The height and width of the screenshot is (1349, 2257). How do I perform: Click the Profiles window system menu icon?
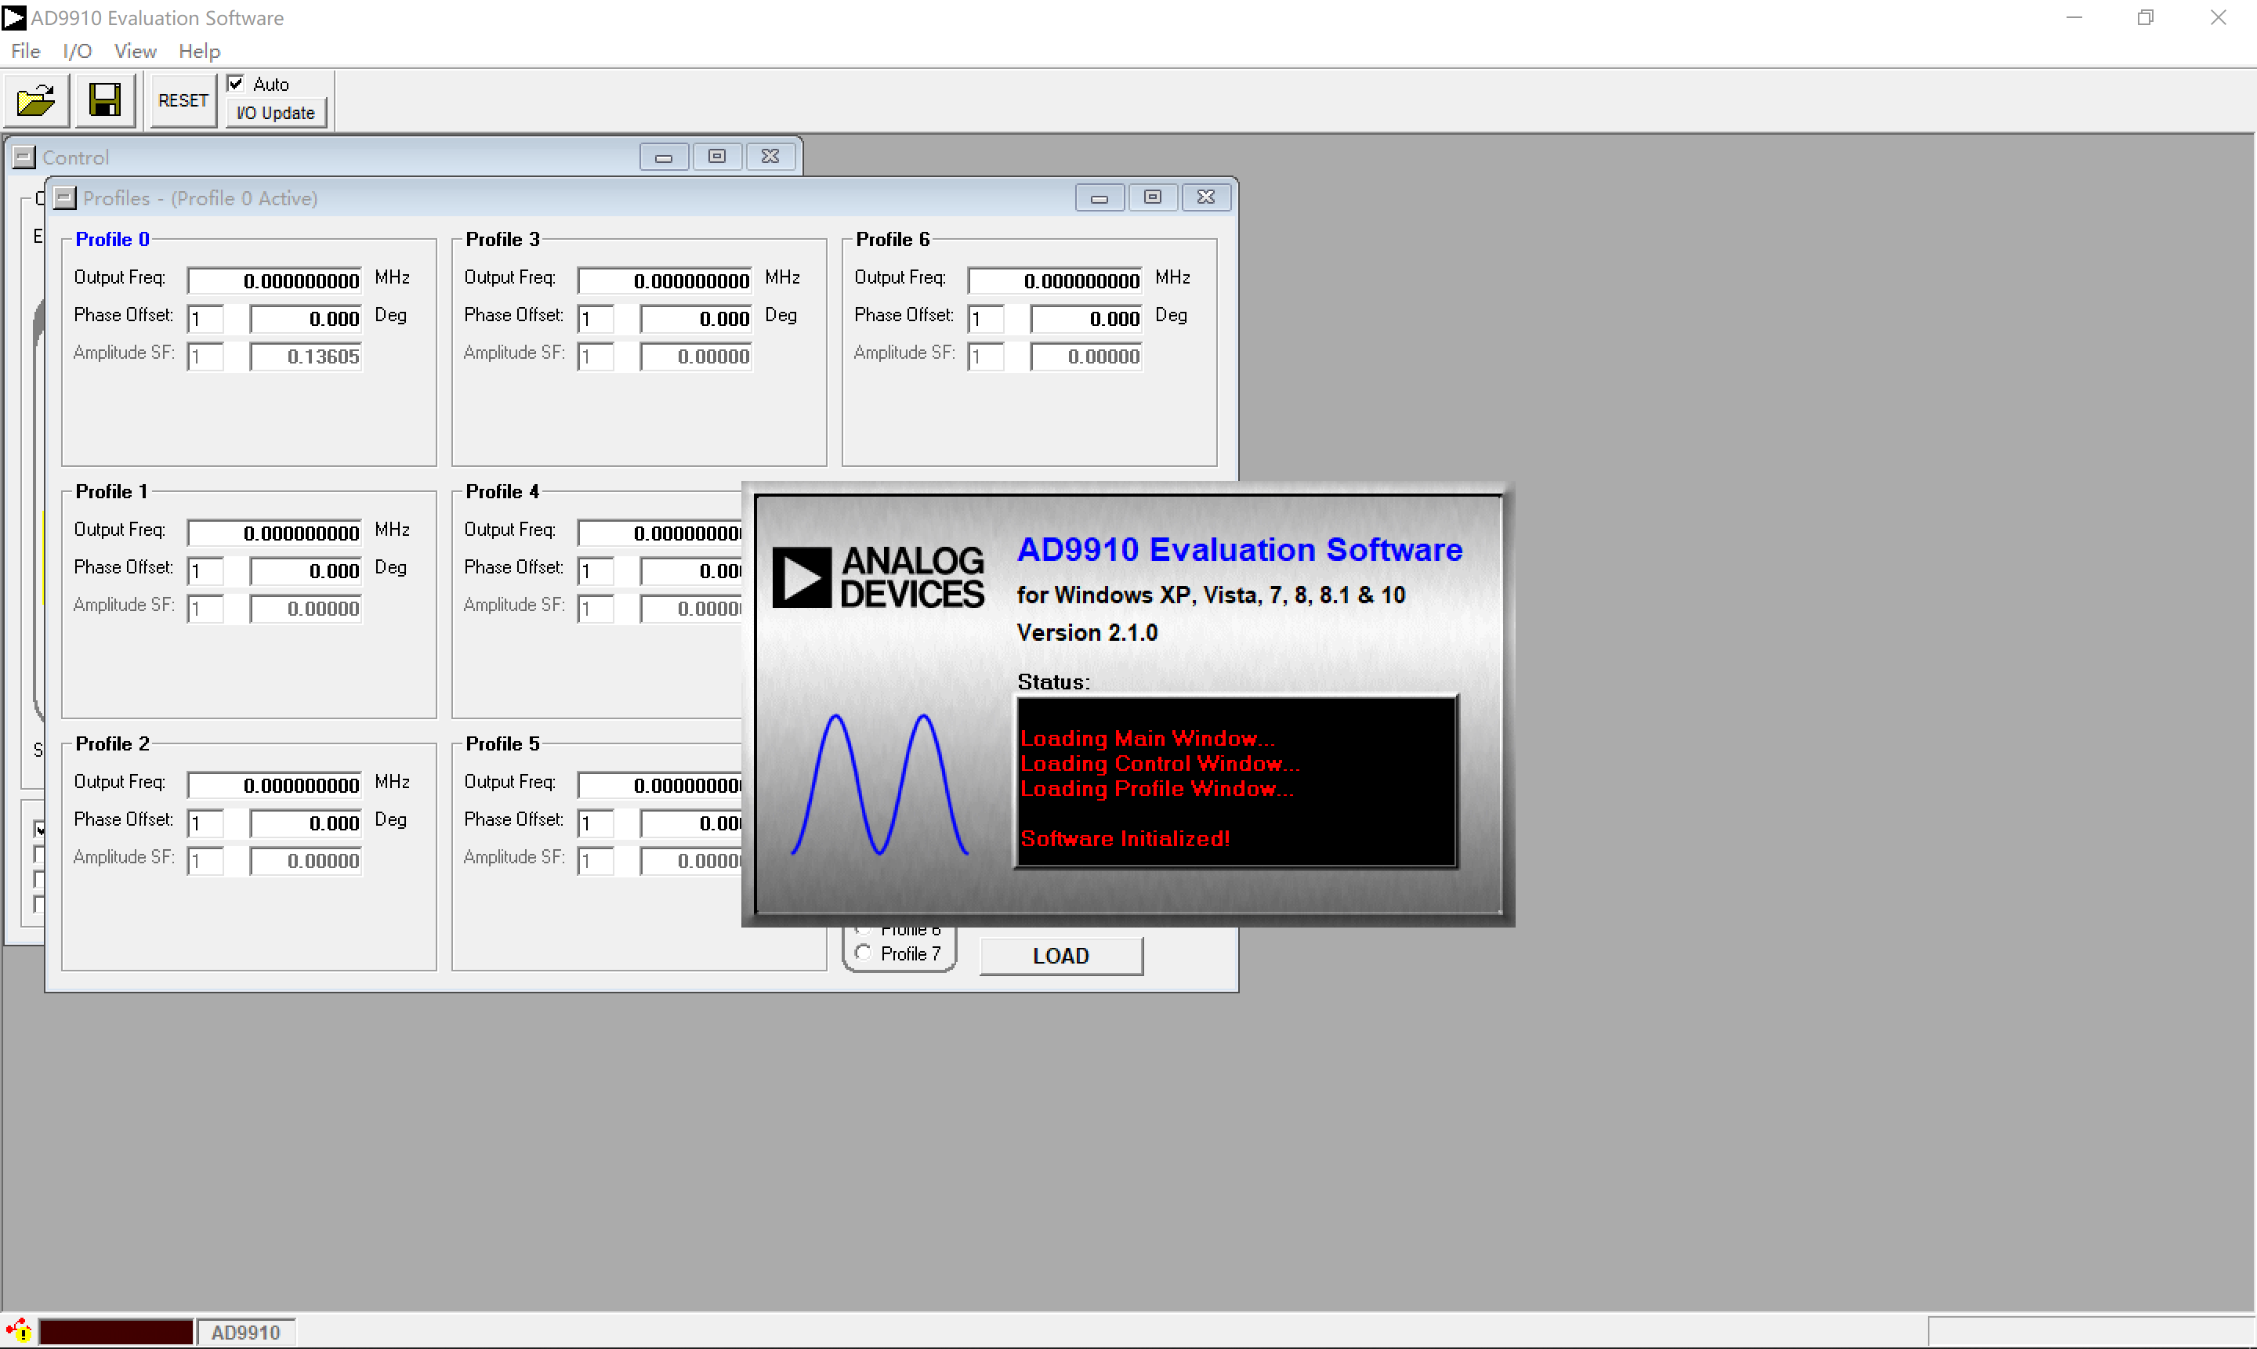(x=64, y=197)
